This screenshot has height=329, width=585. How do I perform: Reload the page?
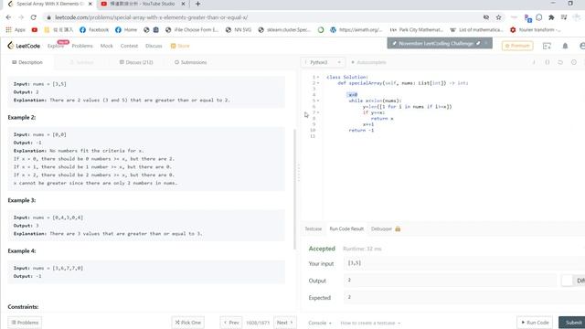click(34, 17)
